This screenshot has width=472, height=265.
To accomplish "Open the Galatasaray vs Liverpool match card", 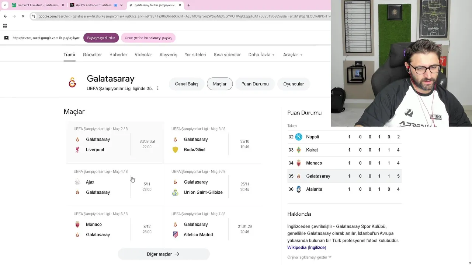I will [x=115, y=142].
